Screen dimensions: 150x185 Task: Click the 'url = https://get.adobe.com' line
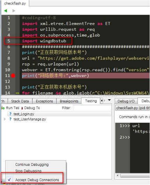point(86,58)
